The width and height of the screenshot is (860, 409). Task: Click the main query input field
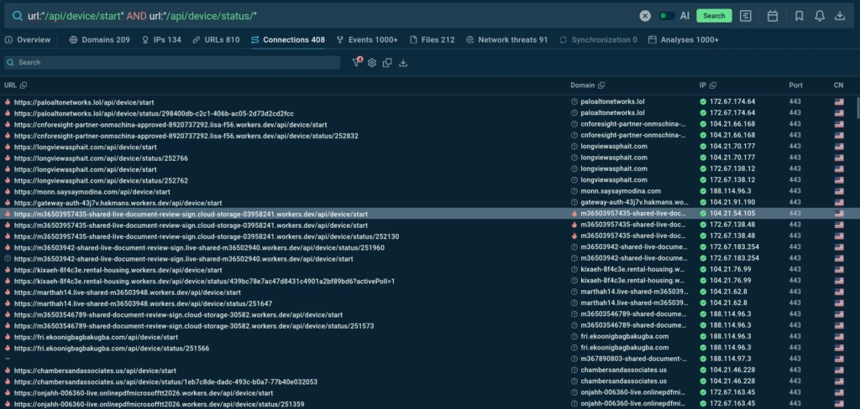pyautogui.click(x=329, y=16)
